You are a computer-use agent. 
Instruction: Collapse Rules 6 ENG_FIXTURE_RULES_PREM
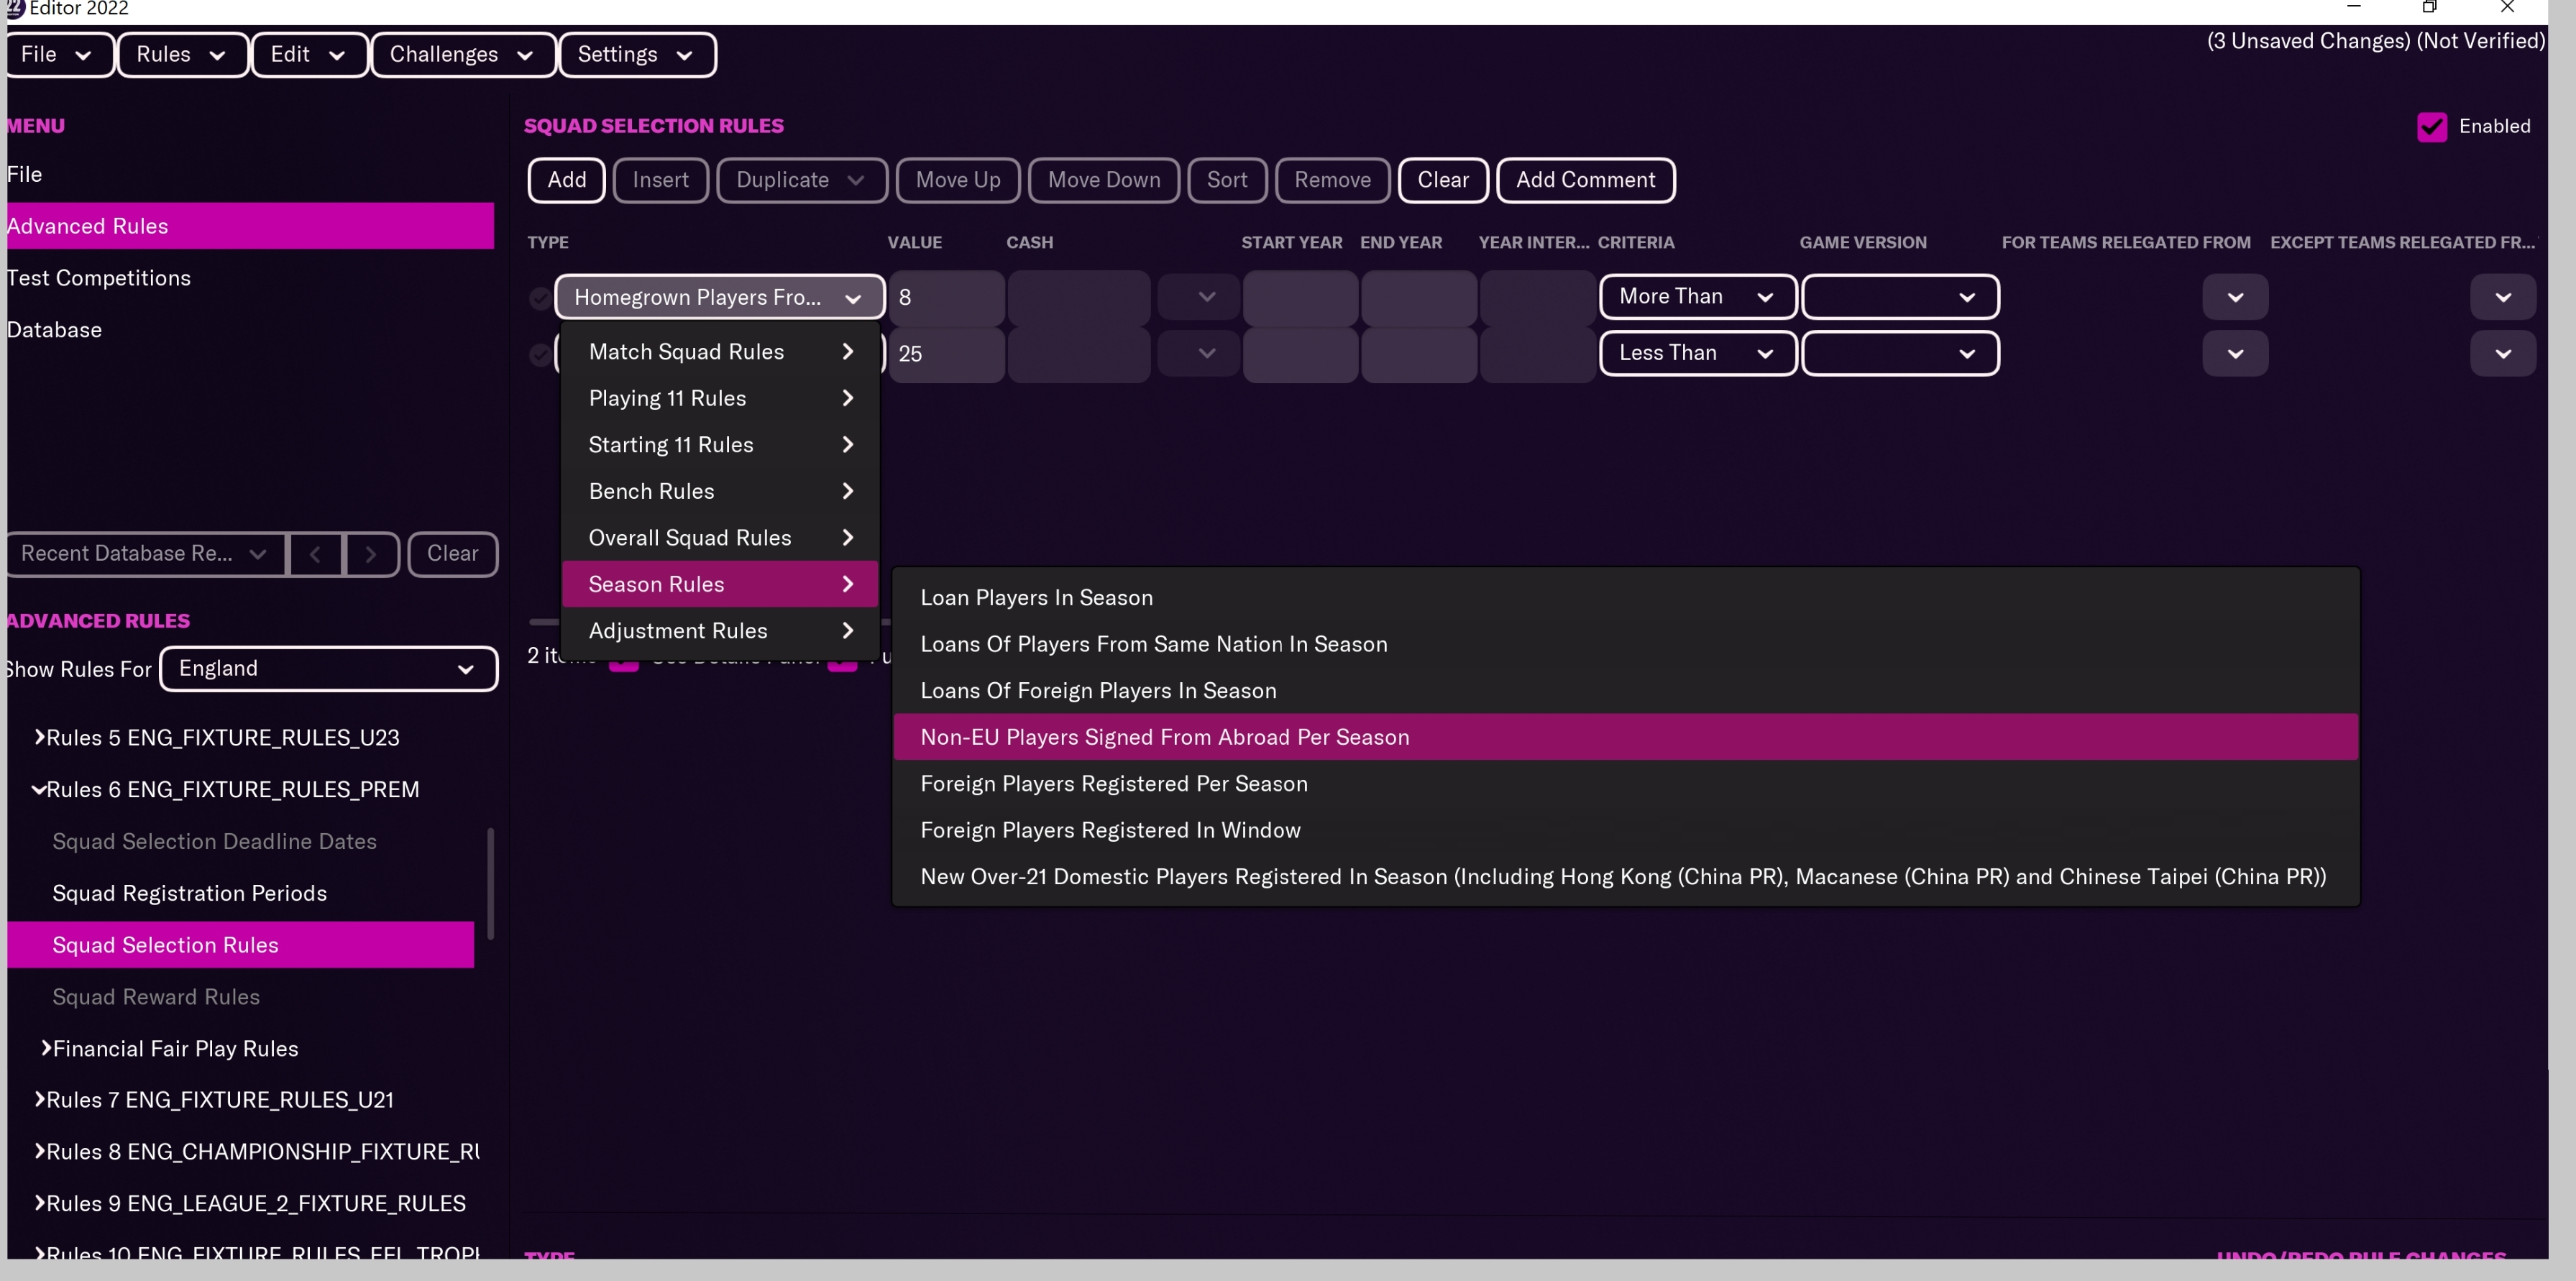click(x=39, y=789)
